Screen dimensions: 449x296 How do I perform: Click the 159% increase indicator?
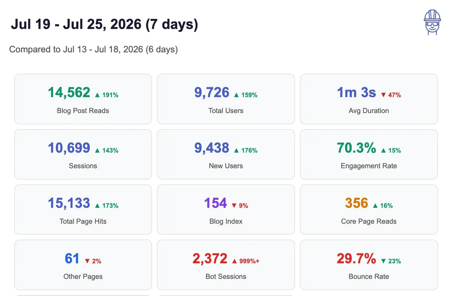coord(246,95)
